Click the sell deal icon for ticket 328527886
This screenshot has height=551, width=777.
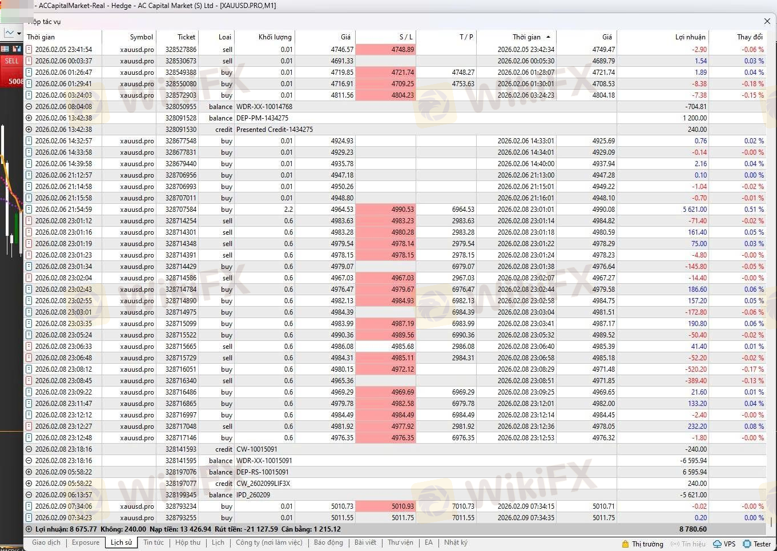[x=29, y=50]
